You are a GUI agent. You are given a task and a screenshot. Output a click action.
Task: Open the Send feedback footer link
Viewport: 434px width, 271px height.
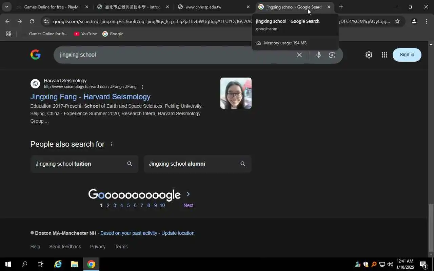tap(65, 247)
